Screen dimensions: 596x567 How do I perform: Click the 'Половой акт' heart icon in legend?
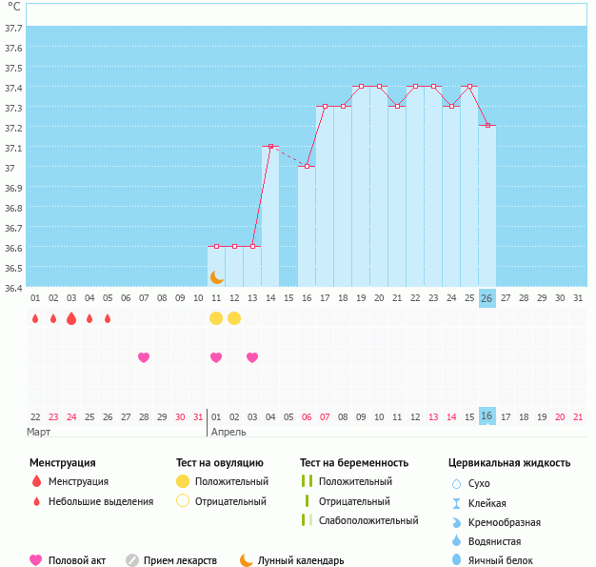[36, 560]
